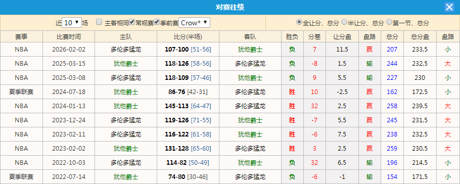This screenshot has width=460, height=184.
Task: Click the 赛事 column header
Action: (21, 37)
